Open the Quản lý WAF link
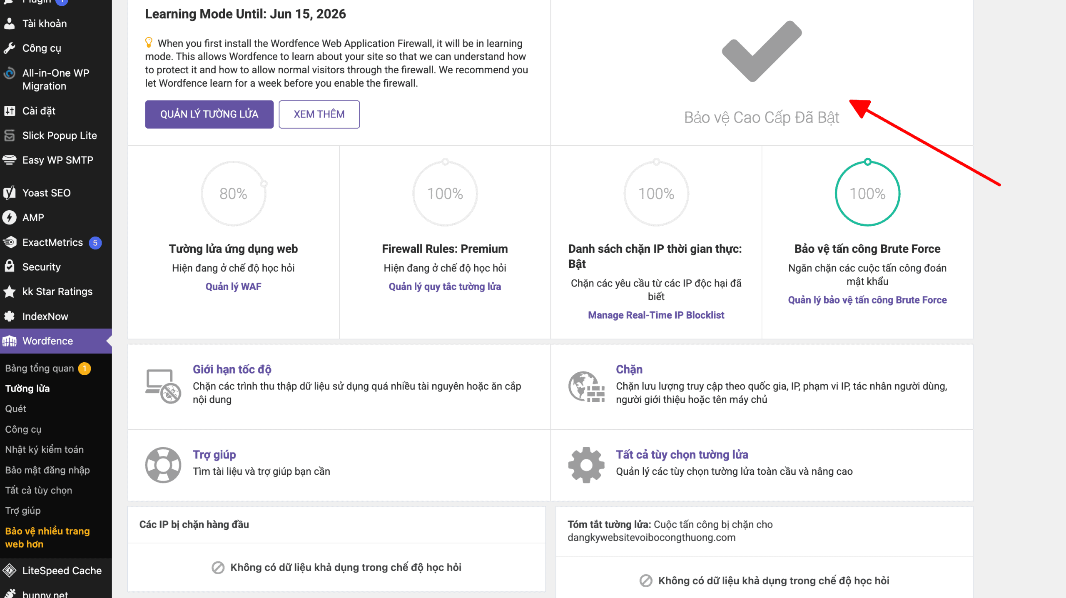This screenshot has height=598, width=1066. pyautogui.click(x=233, y=287)
